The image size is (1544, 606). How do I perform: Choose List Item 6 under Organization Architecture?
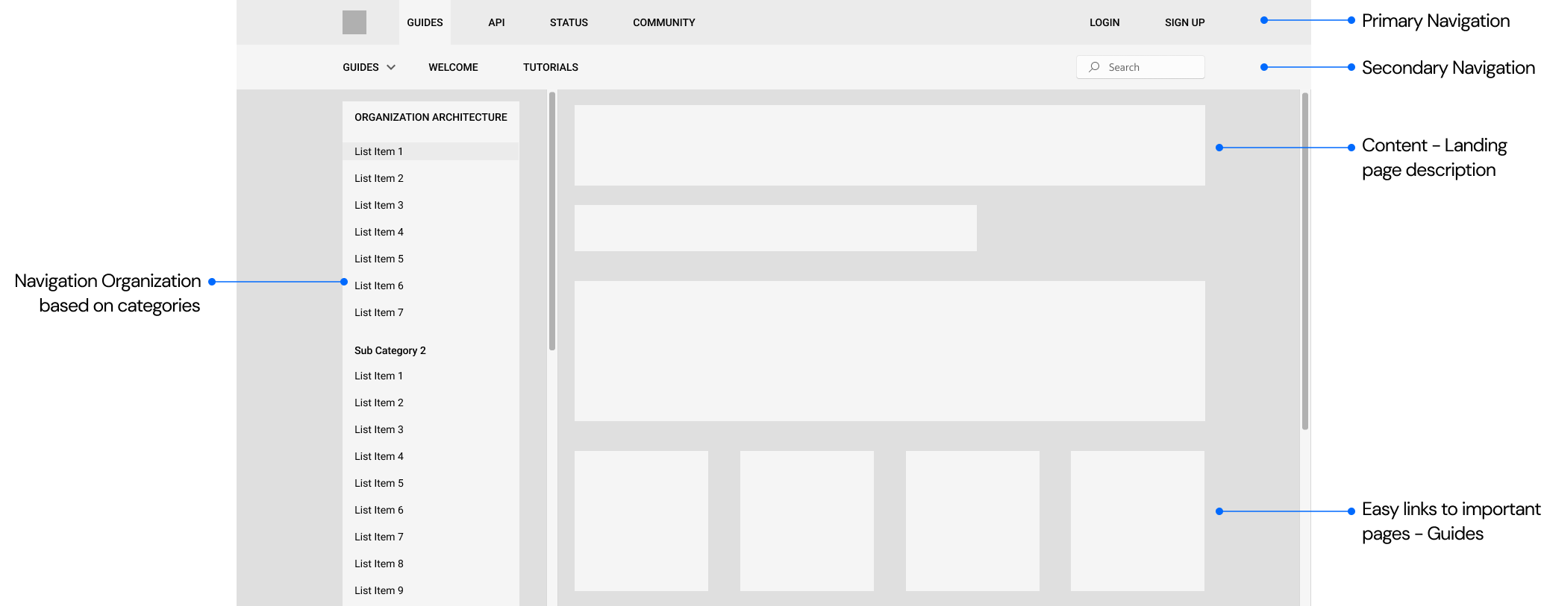pos(379,285)
